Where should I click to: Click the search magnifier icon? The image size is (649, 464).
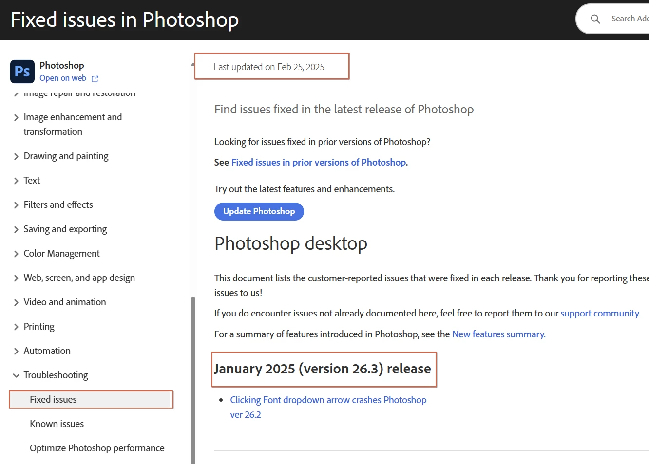point(595,19)
